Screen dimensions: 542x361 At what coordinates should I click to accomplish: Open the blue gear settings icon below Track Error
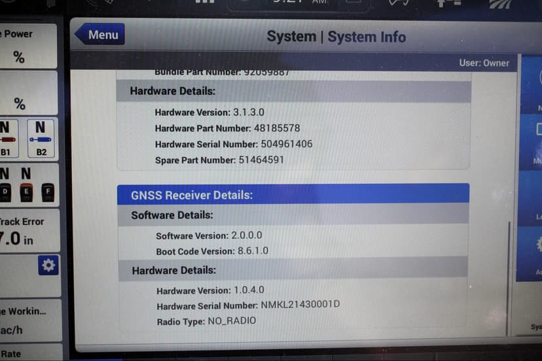pos(48,265)
